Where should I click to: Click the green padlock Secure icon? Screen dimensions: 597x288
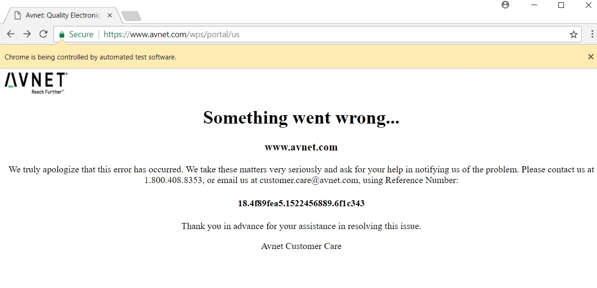62,34
